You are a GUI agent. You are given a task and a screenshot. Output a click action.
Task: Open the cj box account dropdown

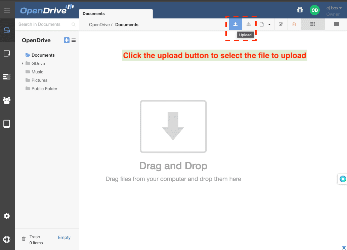pos(334,8)
